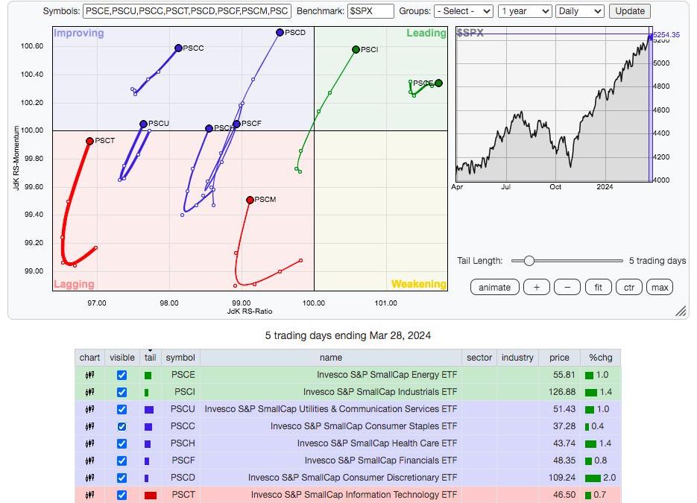Select the PSCT head marker on the graph
Screen dimensions: 697x503
coord(89,142)
